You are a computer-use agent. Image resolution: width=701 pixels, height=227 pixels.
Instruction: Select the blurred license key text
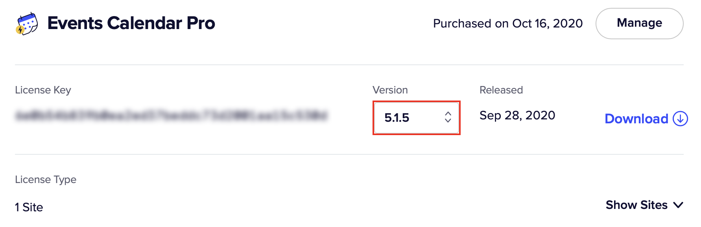(171, 115)
